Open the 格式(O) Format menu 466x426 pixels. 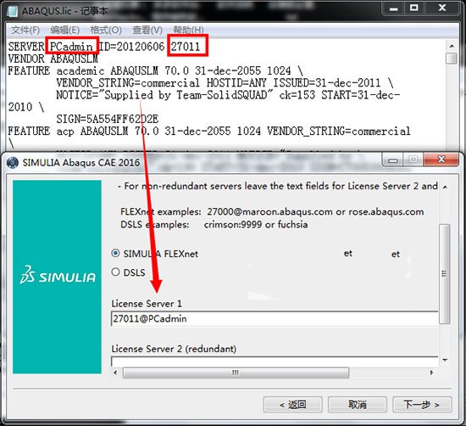(106, 30)
